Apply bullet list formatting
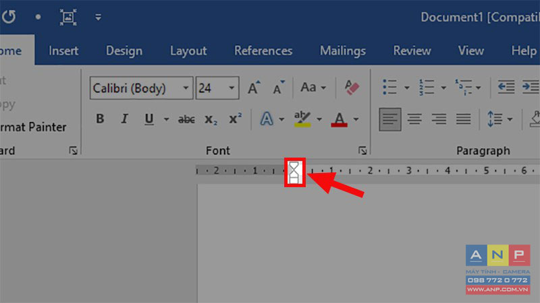Screen dimensions: 540x303 click(x=390, y=88)
